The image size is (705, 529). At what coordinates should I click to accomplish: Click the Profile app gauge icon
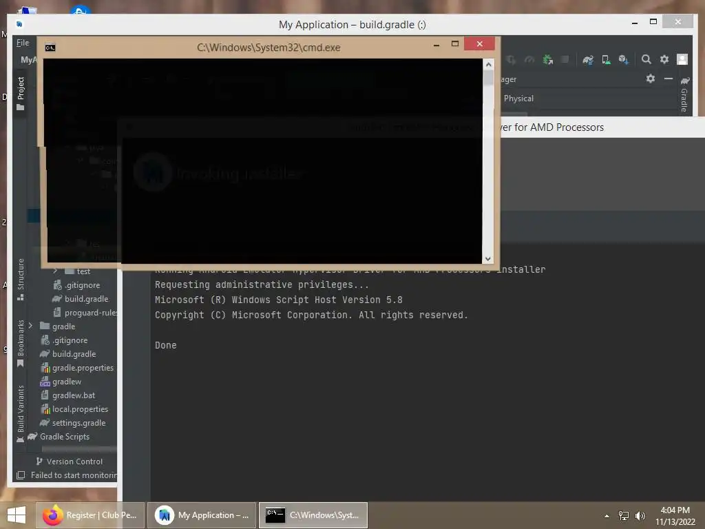[529, 59]
